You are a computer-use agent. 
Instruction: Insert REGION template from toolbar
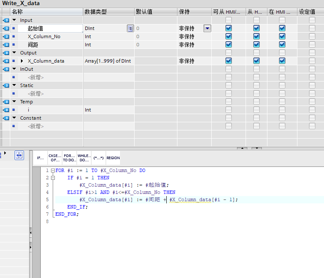click(x=113, y=158)
